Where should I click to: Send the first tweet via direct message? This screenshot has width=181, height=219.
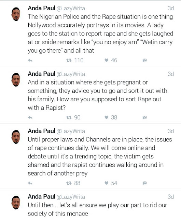(144, 60)
